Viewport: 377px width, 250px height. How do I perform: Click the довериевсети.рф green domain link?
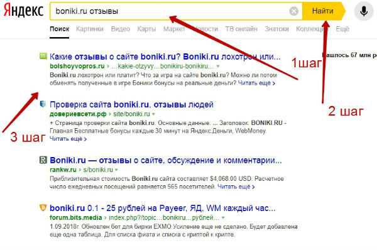(78, 114)
